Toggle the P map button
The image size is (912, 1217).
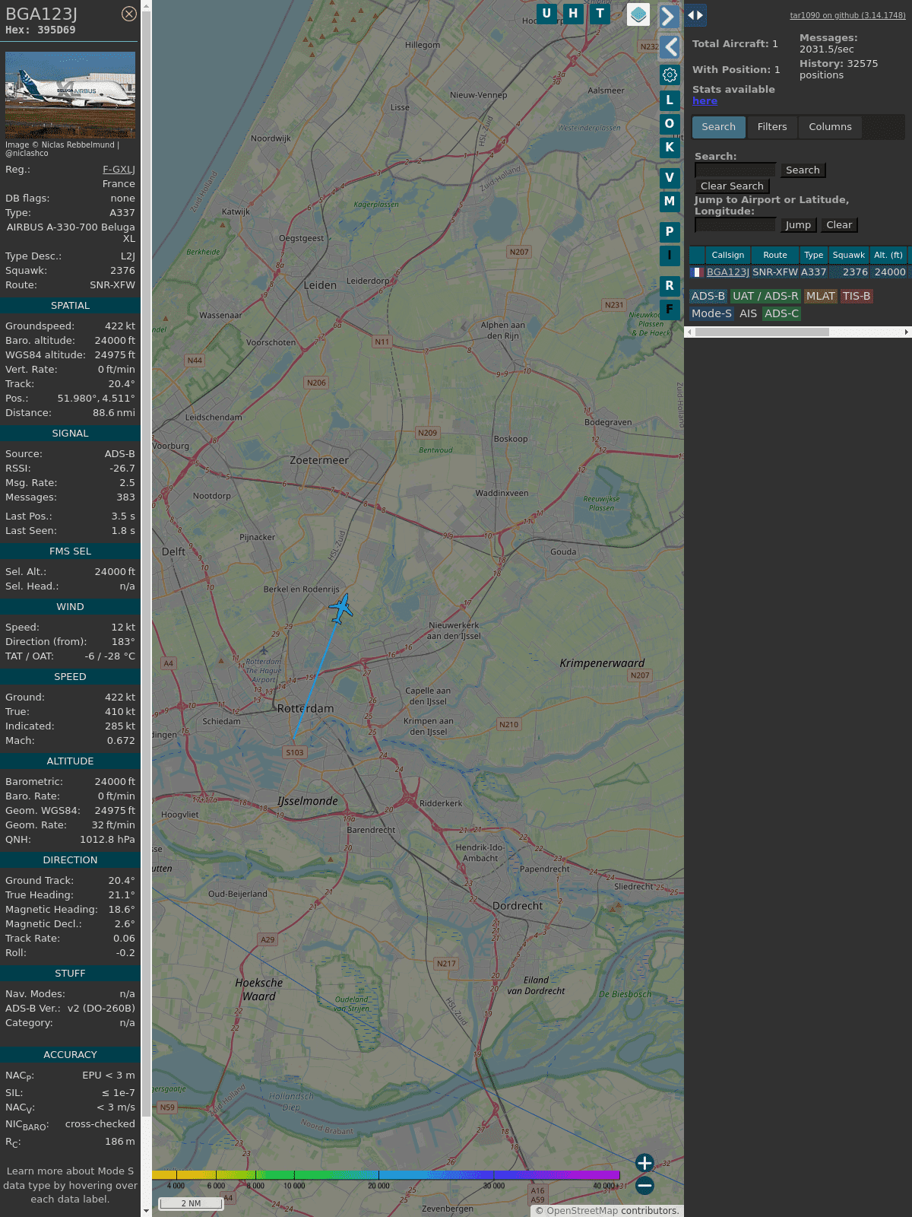670,231
